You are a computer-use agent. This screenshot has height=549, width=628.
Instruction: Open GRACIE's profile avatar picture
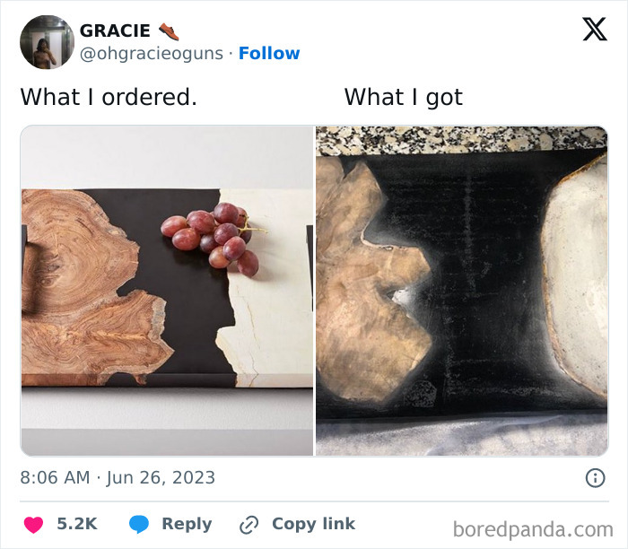[47, 42]
